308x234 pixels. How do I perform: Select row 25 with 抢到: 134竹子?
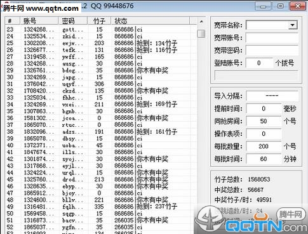[x=100, y=43]
